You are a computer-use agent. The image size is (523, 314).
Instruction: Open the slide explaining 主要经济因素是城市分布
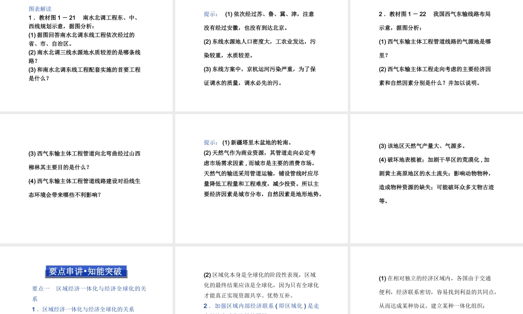click(x=261, y=178)
